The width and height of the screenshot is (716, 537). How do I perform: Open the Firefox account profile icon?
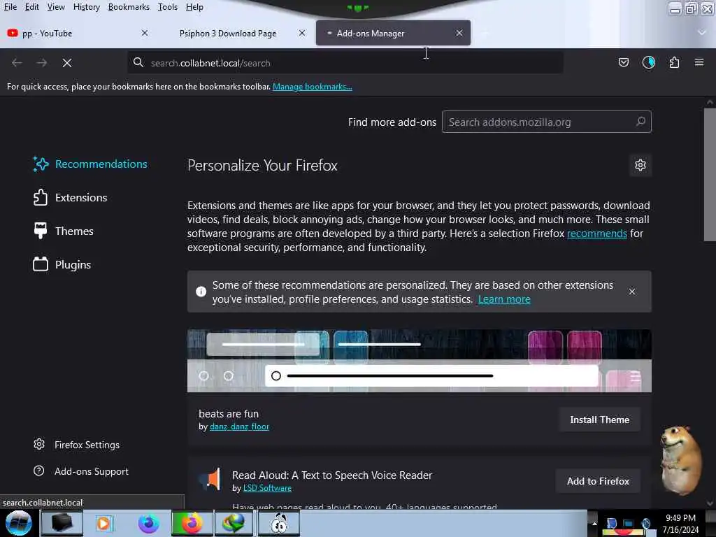coord(649,62)
